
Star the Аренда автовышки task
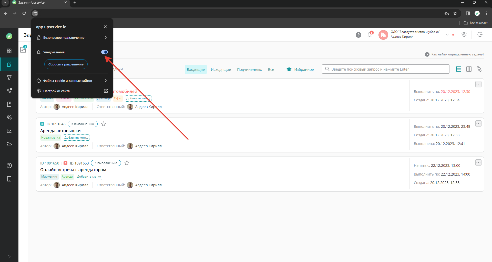click(x=104, y=124)
